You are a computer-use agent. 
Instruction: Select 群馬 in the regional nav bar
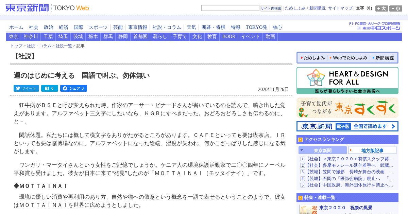tap(108, 37)
